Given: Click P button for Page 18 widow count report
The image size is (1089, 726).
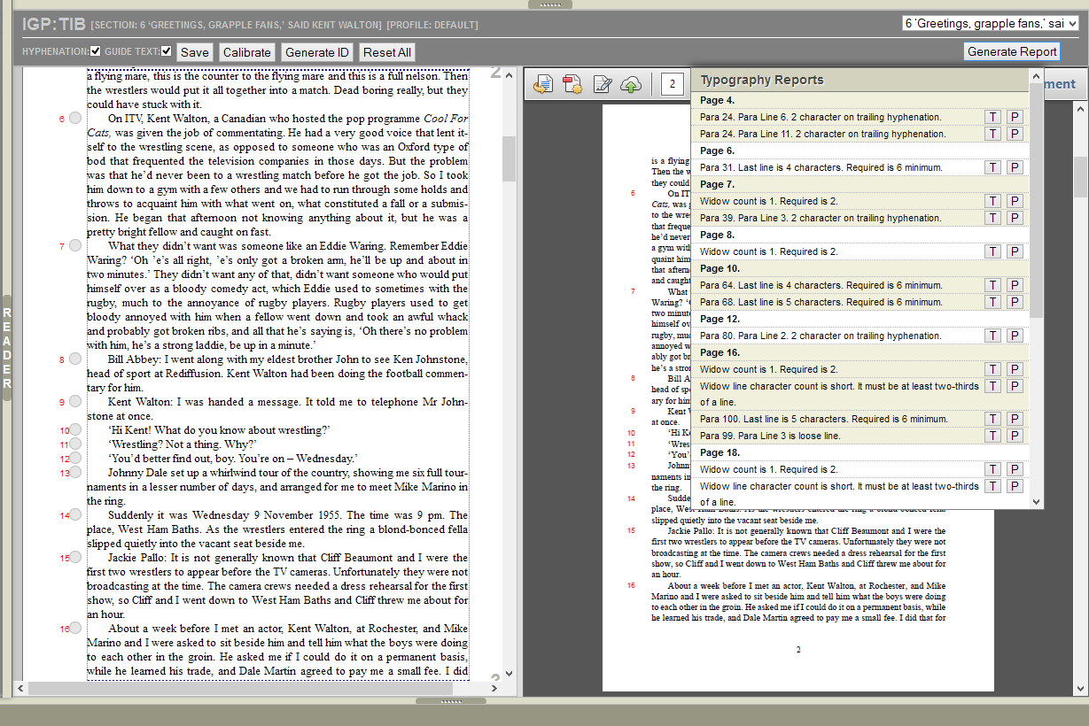Looking at the screenshot, I should (x=1015, y=469).
